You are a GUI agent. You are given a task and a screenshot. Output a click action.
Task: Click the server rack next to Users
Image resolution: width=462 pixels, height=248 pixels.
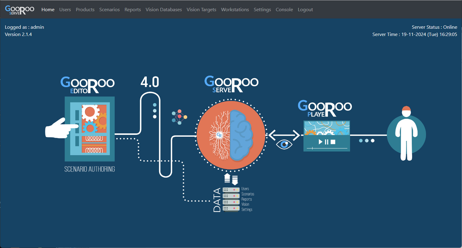click(231, 190)
